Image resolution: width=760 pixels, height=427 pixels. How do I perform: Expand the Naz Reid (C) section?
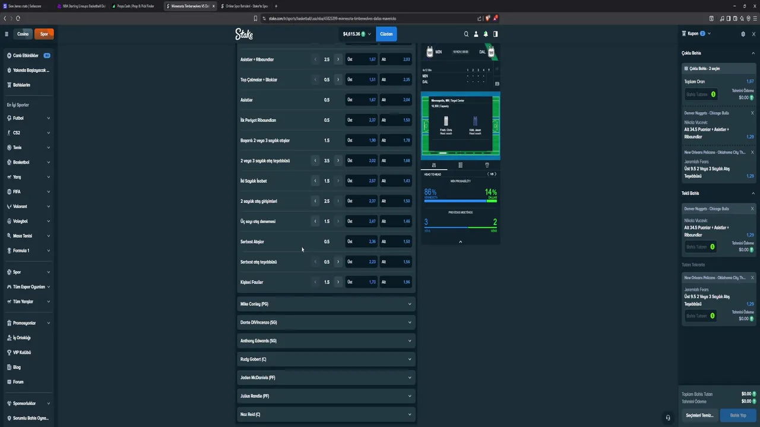coord(326,414)
